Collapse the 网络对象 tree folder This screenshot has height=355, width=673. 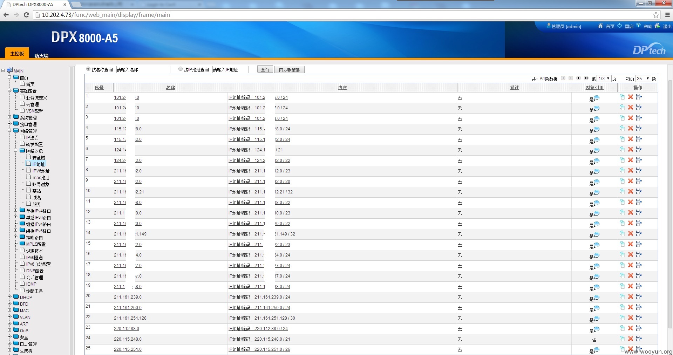[16, 150]
